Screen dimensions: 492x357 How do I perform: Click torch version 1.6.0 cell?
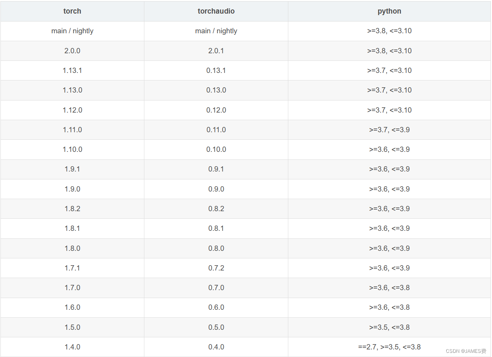click(72, 308)
